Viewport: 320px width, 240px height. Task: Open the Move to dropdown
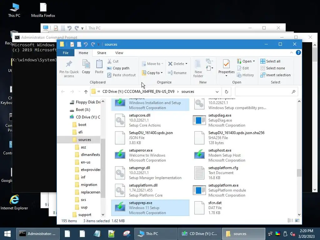[x=152, y=64]
